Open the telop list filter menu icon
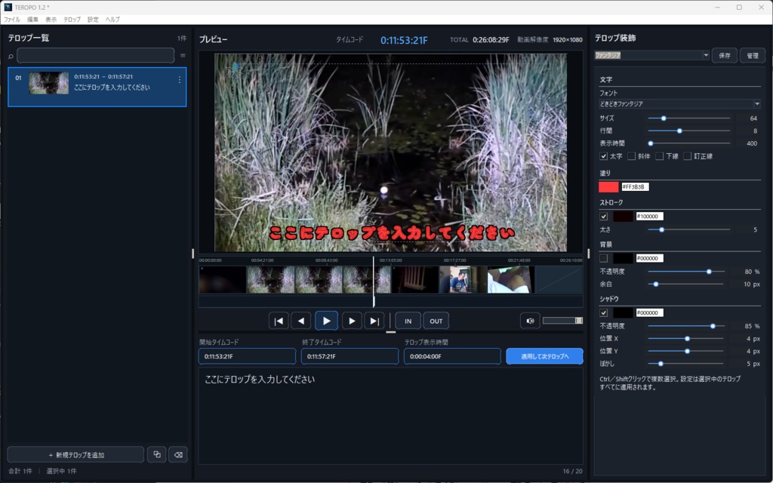This screenshot has width=773, height=483. click(183, 56)
